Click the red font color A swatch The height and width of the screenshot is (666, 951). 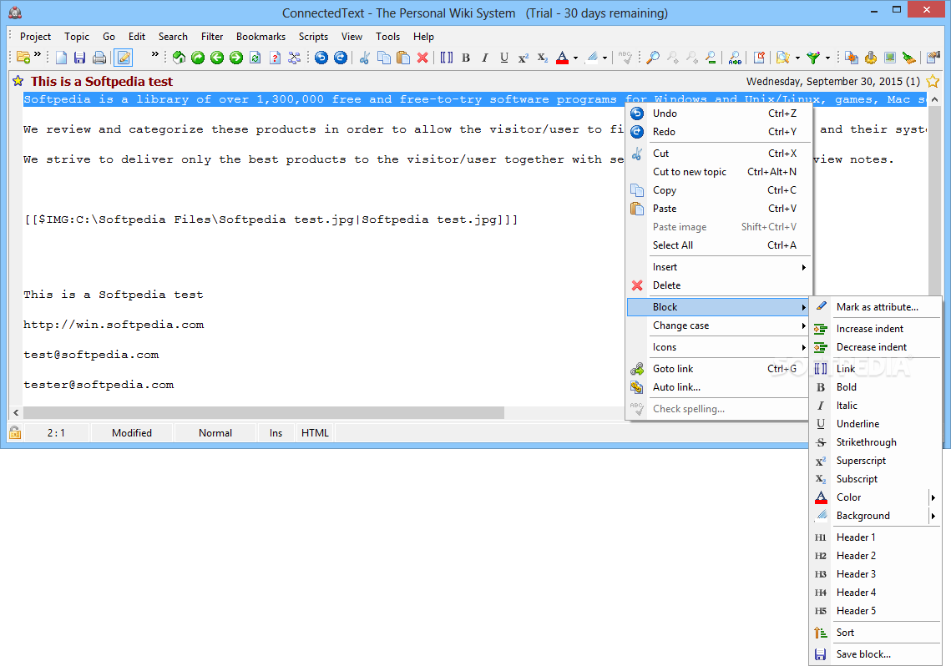pos(562,58)
